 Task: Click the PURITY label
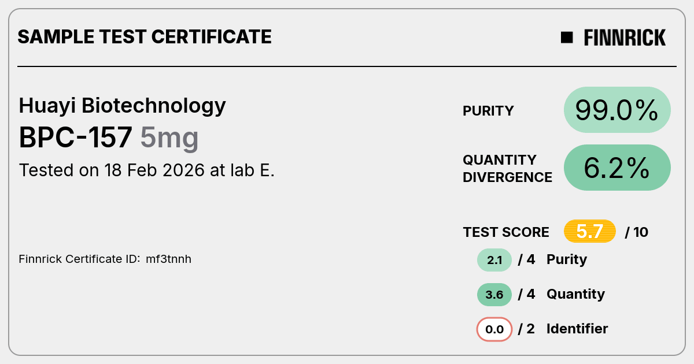[x=488, y=111]
